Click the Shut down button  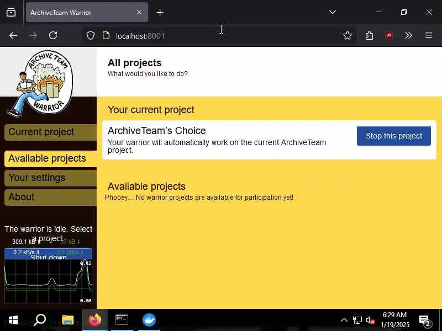click(x=48, y=254)
